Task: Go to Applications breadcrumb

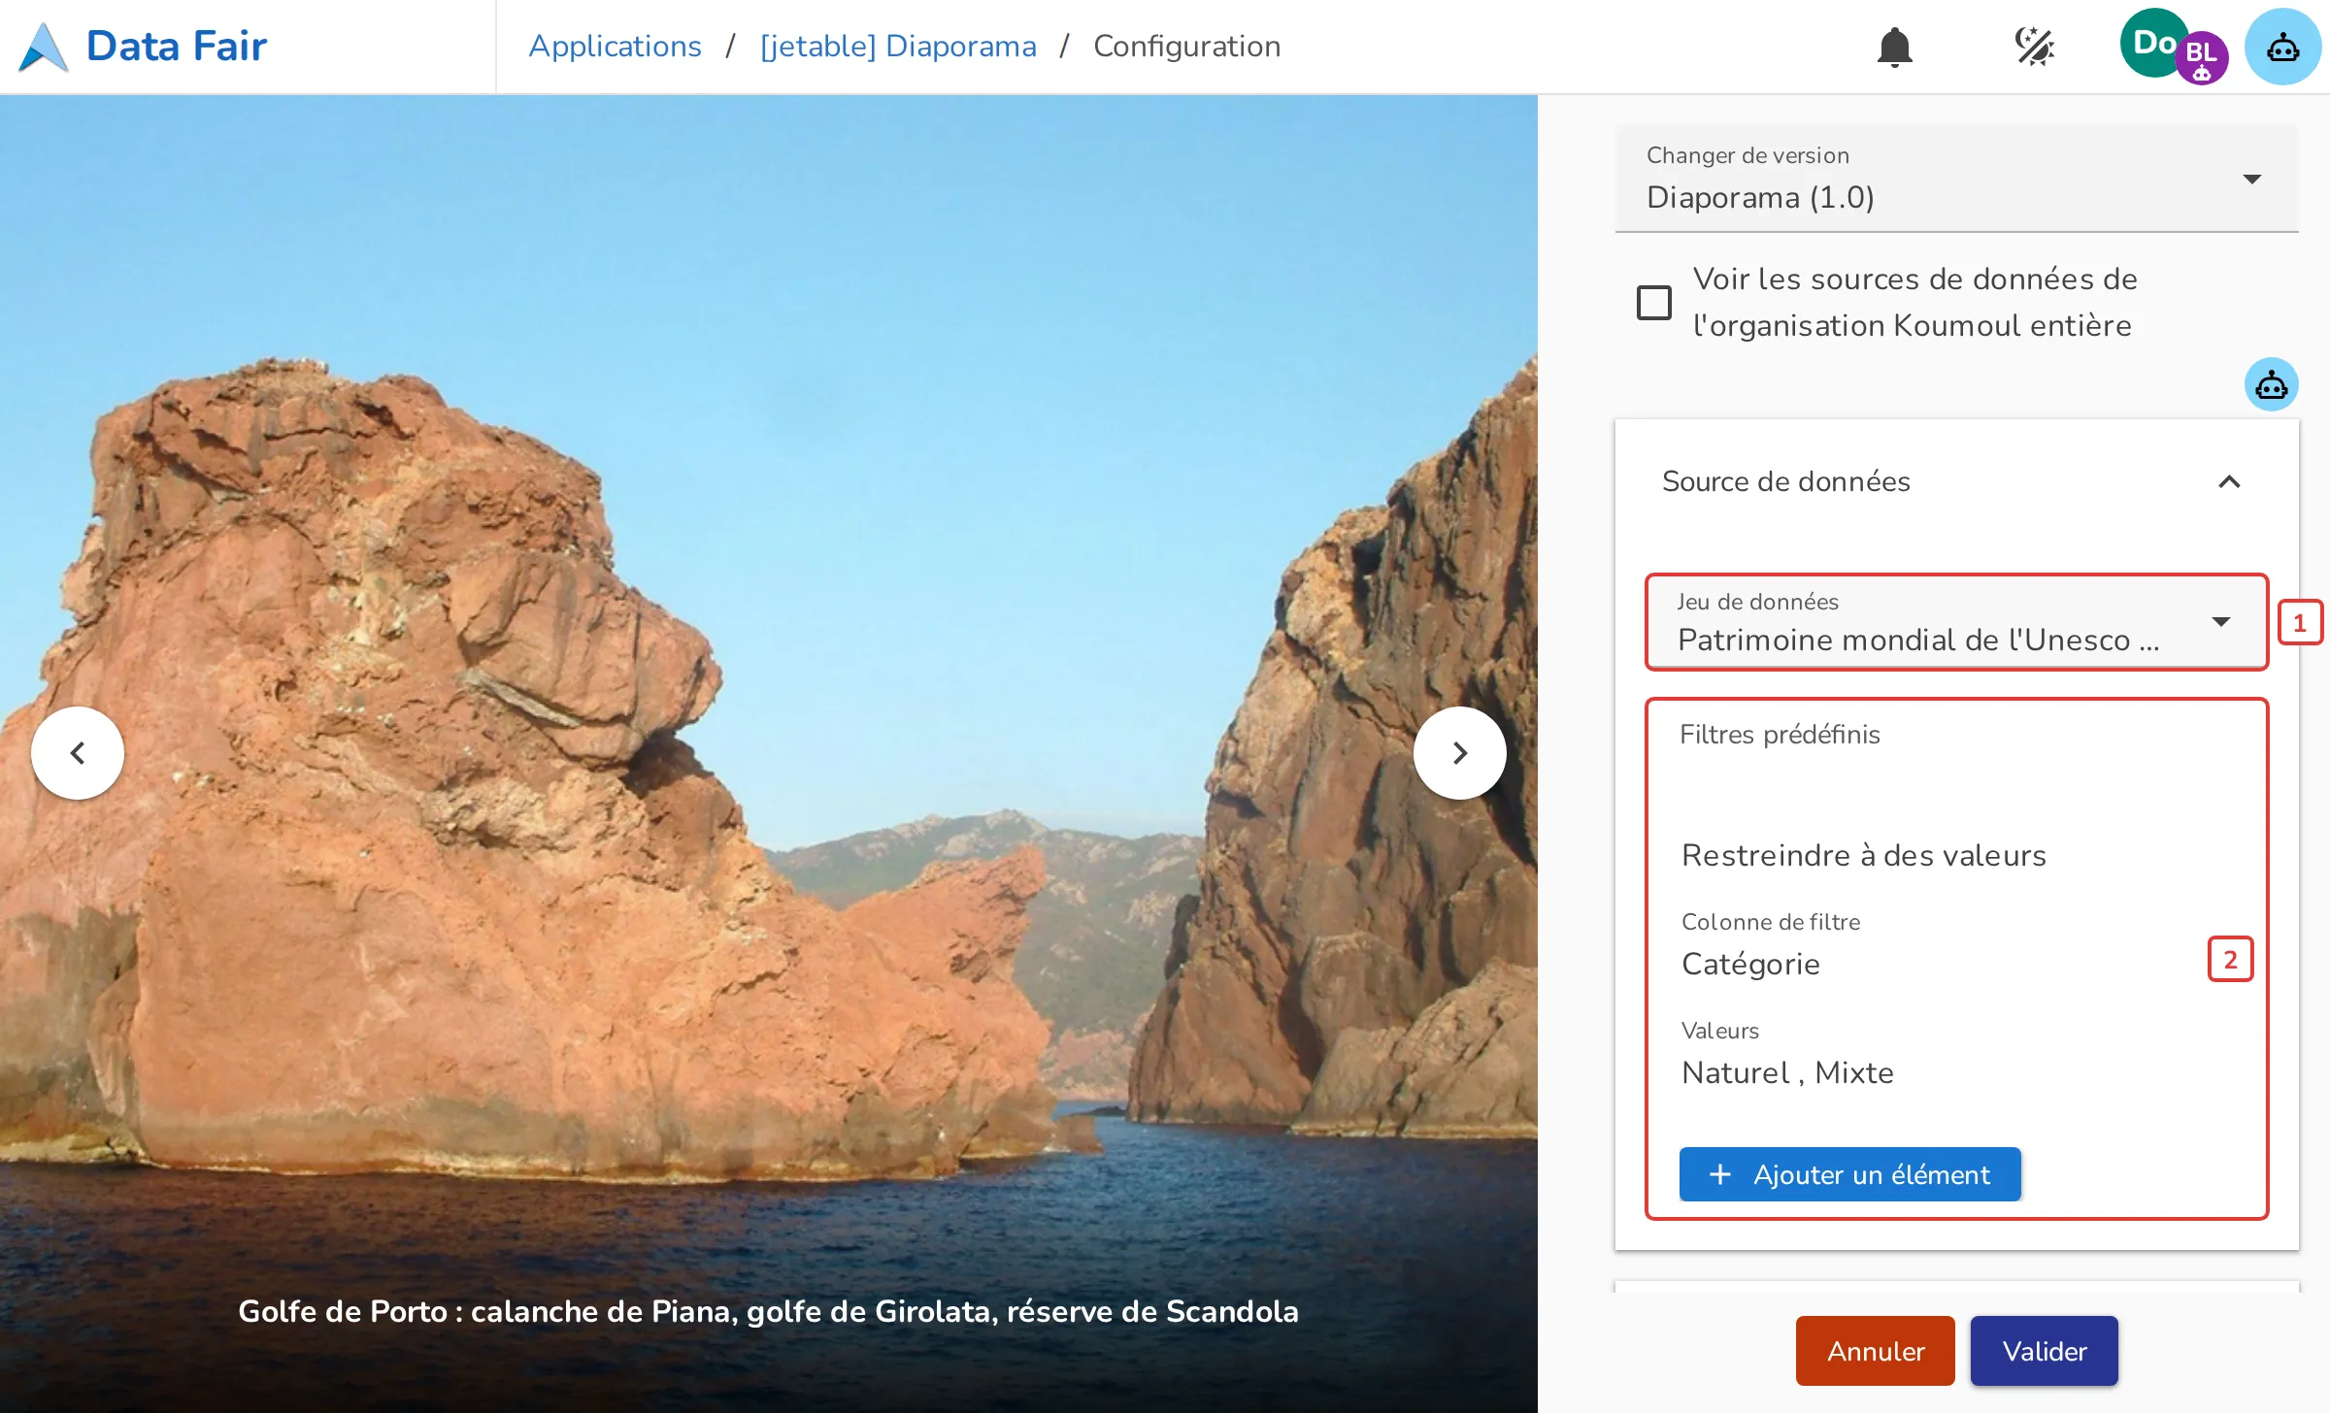Action: click(615, 47)
